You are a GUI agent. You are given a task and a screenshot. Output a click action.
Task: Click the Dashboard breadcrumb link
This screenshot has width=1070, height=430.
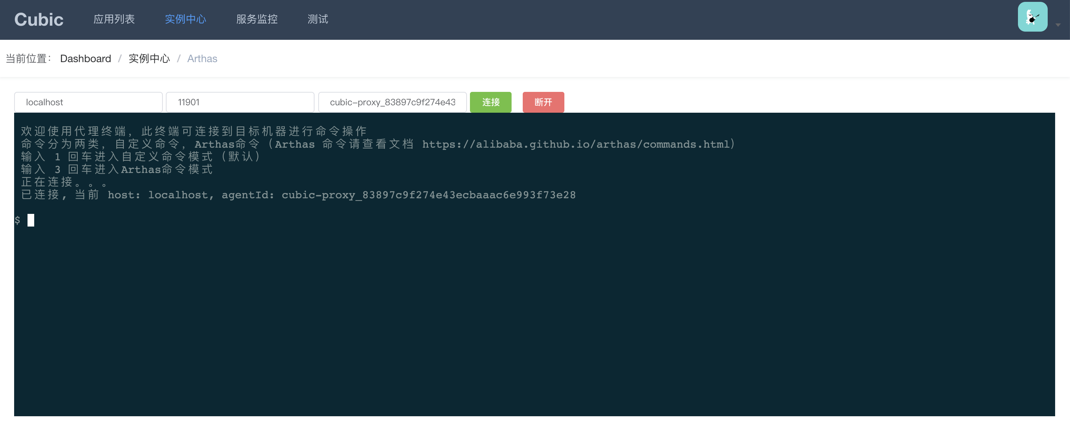point(86,58)
